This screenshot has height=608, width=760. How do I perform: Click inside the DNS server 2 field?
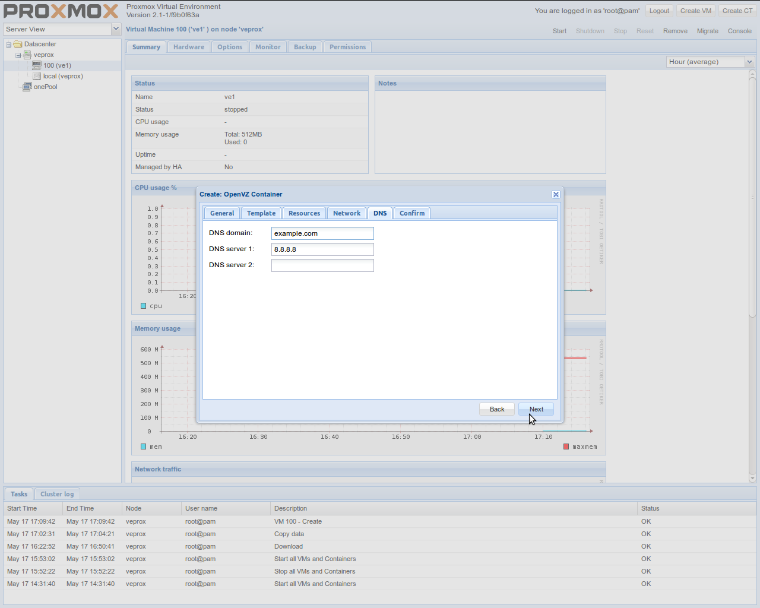[x=322, y=265]
